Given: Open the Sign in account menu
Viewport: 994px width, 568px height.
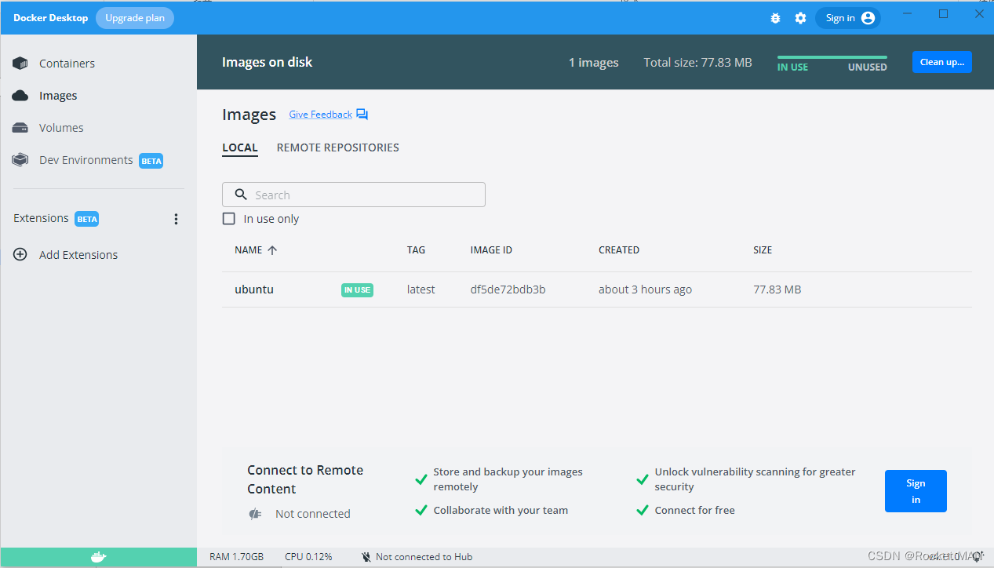Looking at the screenshot, I should tap(847, 17).
